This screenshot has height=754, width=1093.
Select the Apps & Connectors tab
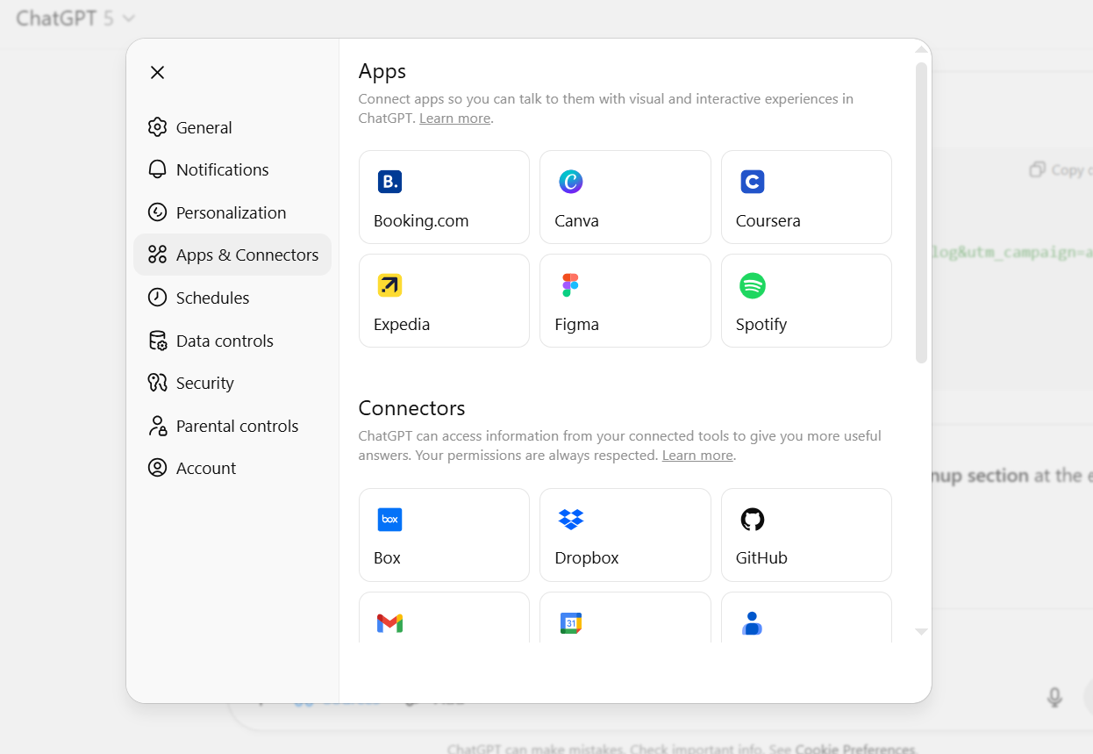point(232,255)
